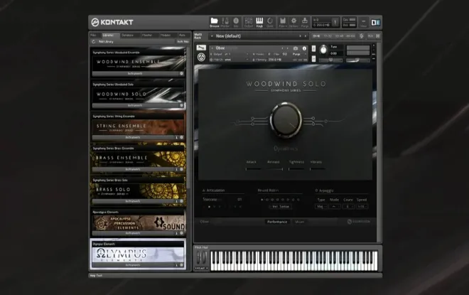Open the Oboe Purge dropdown
The image size is (469, 295).
point(298,54)
